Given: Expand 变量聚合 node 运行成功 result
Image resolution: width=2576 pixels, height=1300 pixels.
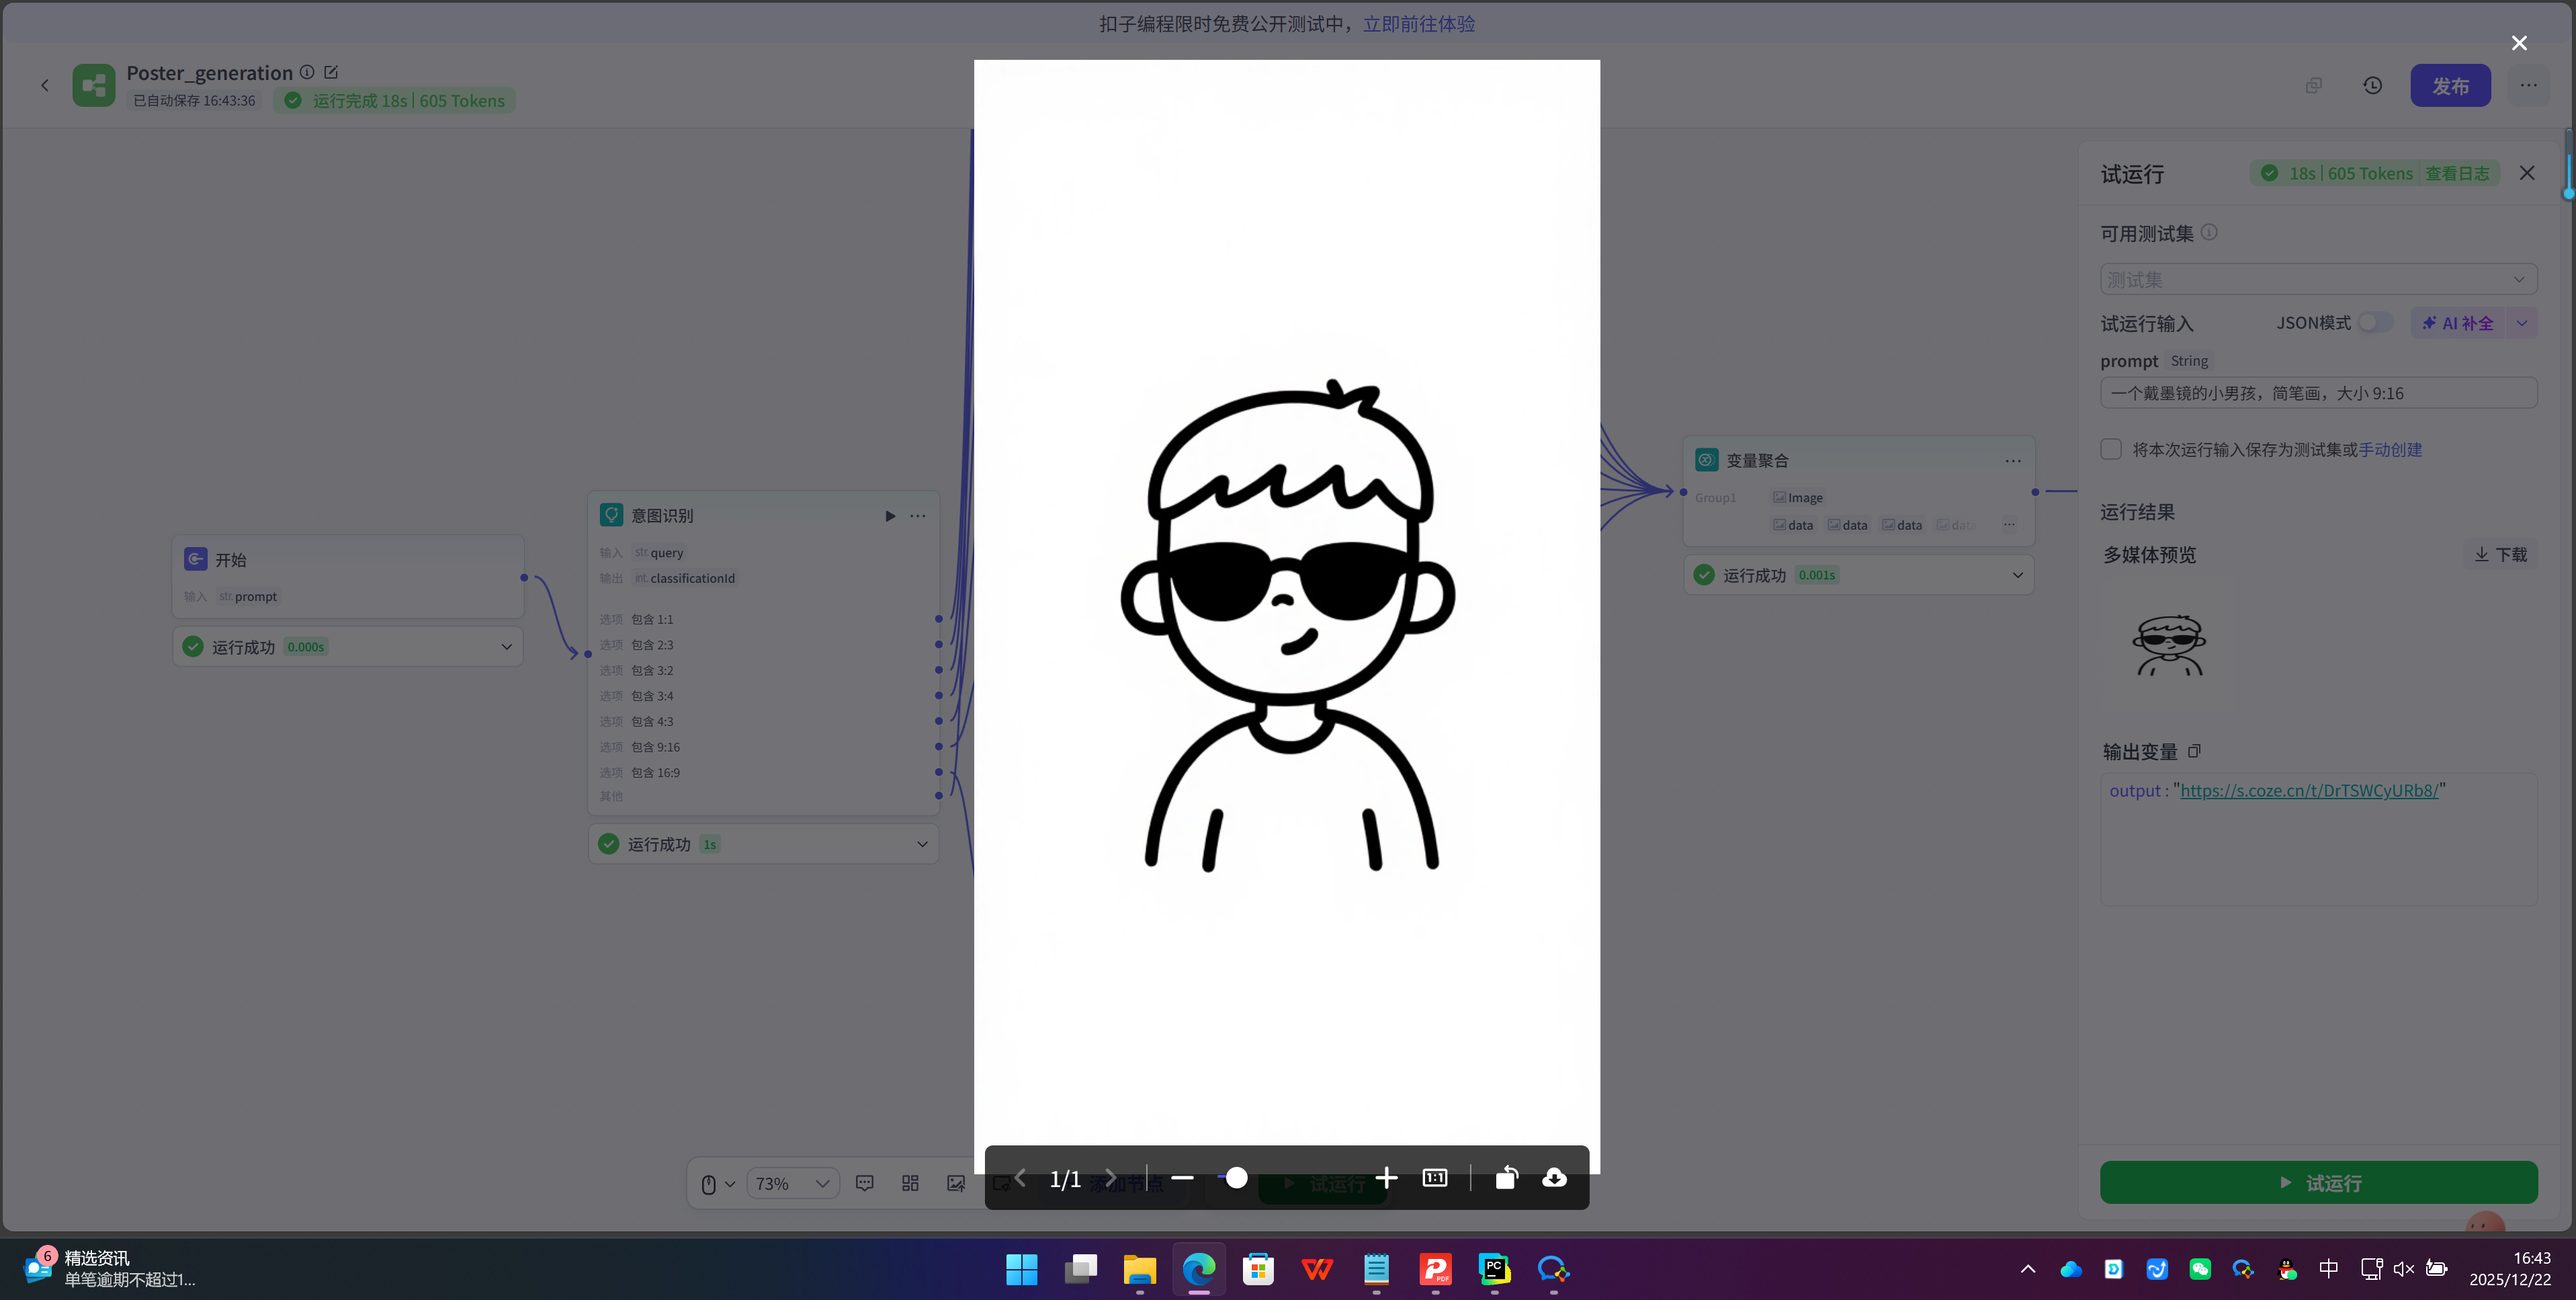Looking at the screenshot, I should point(2017,575).
